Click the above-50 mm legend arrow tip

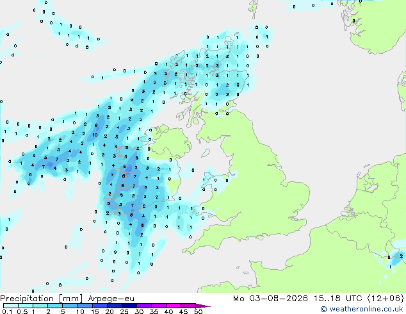[x=203, y=306]
